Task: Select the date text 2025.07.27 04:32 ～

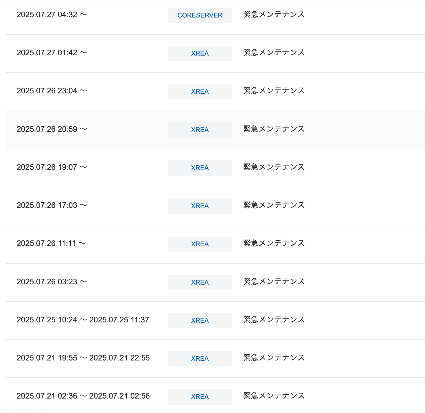Action: point(52,14)
